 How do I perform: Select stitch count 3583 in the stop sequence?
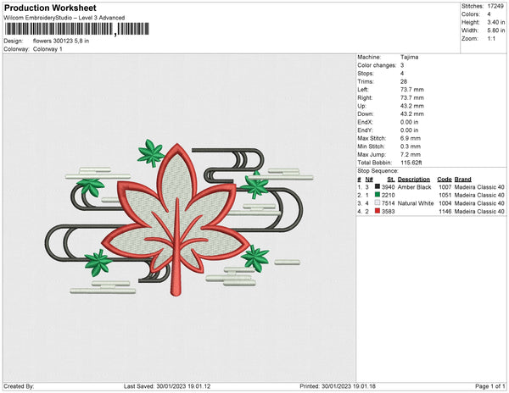click(389, 211)
